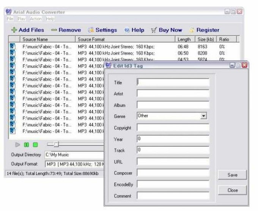Click status bar text '14 file(s)'
This screenshot has width=258, height=211.
(x=15, y=174)
